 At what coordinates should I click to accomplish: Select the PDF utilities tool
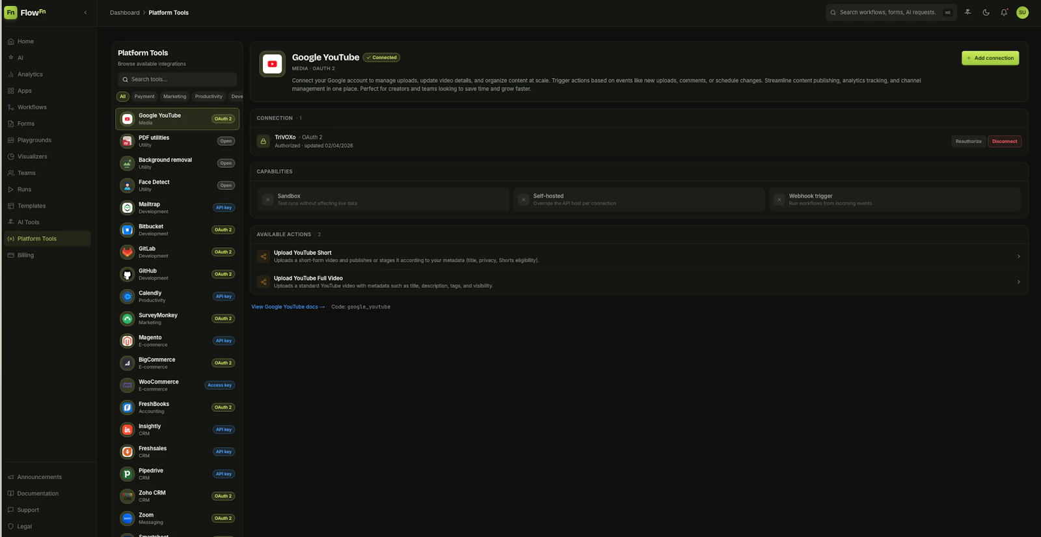tap(177, 141)
